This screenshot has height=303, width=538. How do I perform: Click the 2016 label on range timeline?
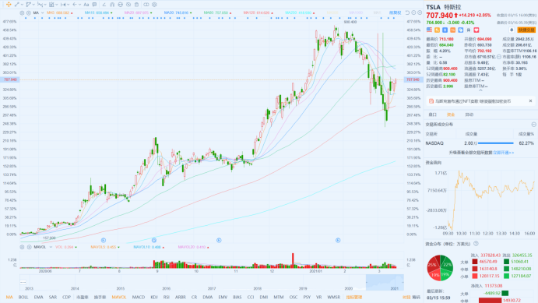pos(166,288)
